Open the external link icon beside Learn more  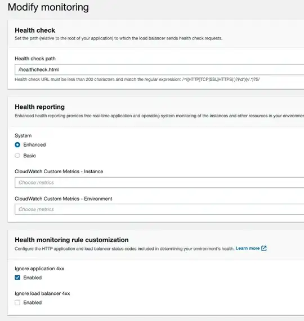(264, 248)
